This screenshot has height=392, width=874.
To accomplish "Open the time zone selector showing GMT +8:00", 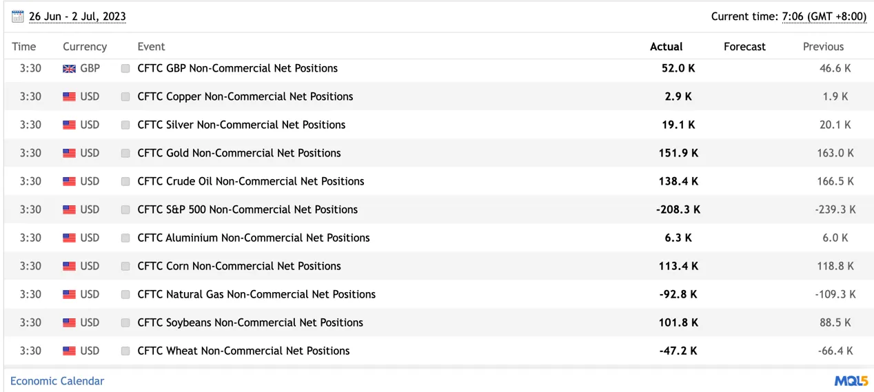I will [x=824, y=17].
